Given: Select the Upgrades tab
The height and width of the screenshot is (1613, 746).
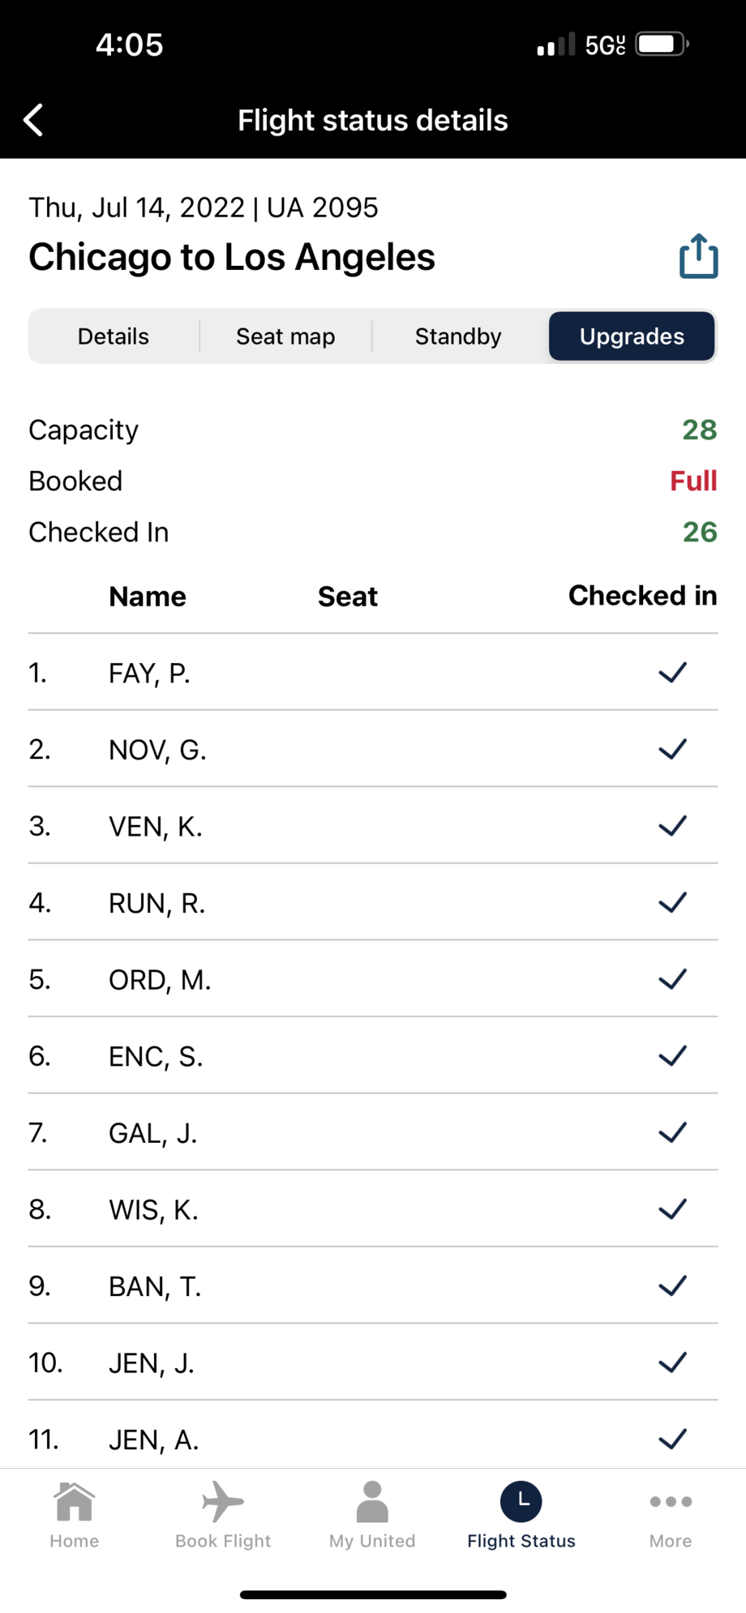Looking at the screenshot, I should [x=632, y=336].
